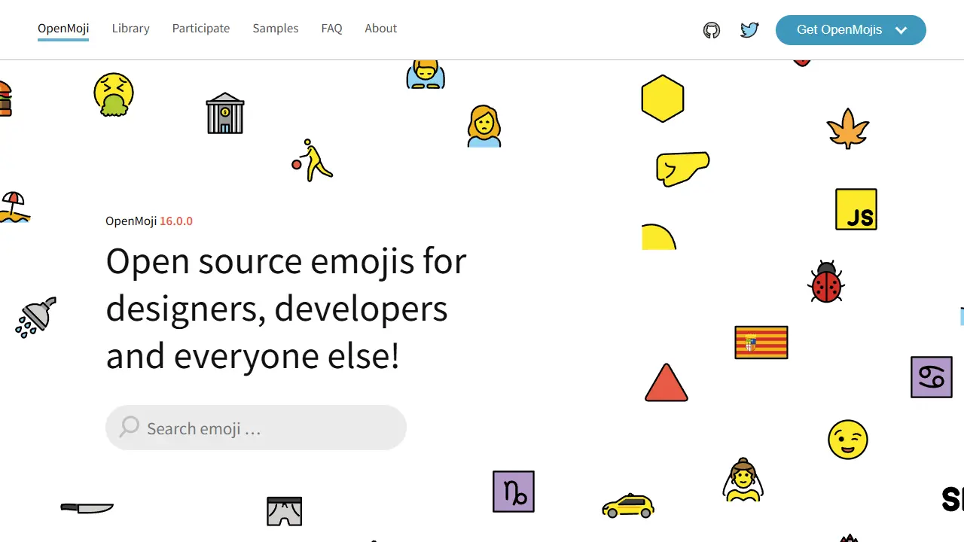
Task: Select the person bouncing ball emoji
Action: pos(312,160)
